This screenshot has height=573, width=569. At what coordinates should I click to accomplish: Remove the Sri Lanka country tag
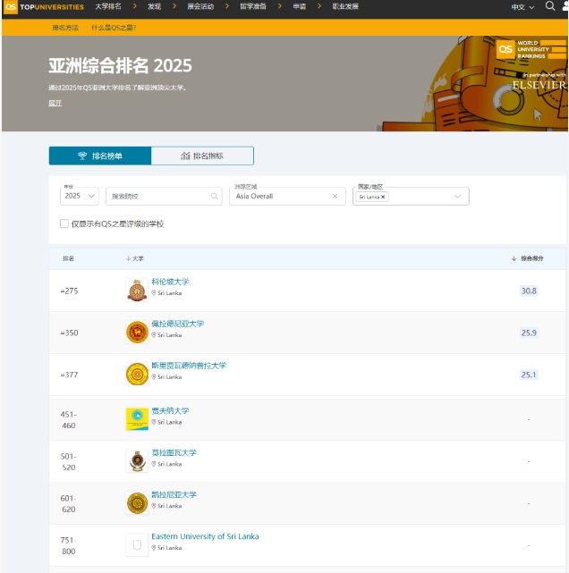point(383,197)
